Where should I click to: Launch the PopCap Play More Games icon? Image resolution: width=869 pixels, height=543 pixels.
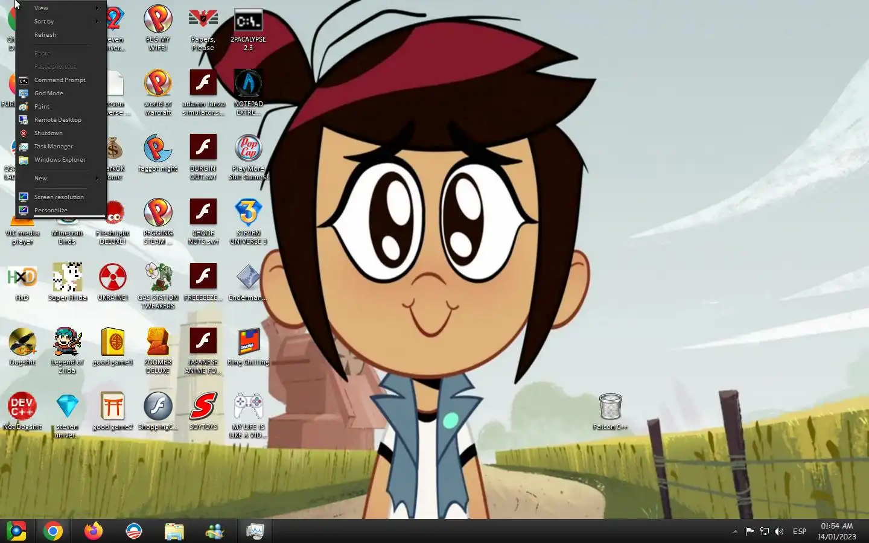click(248, 157)
